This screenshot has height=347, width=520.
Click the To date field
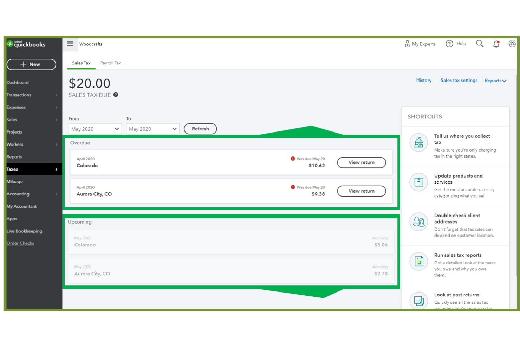152,129
